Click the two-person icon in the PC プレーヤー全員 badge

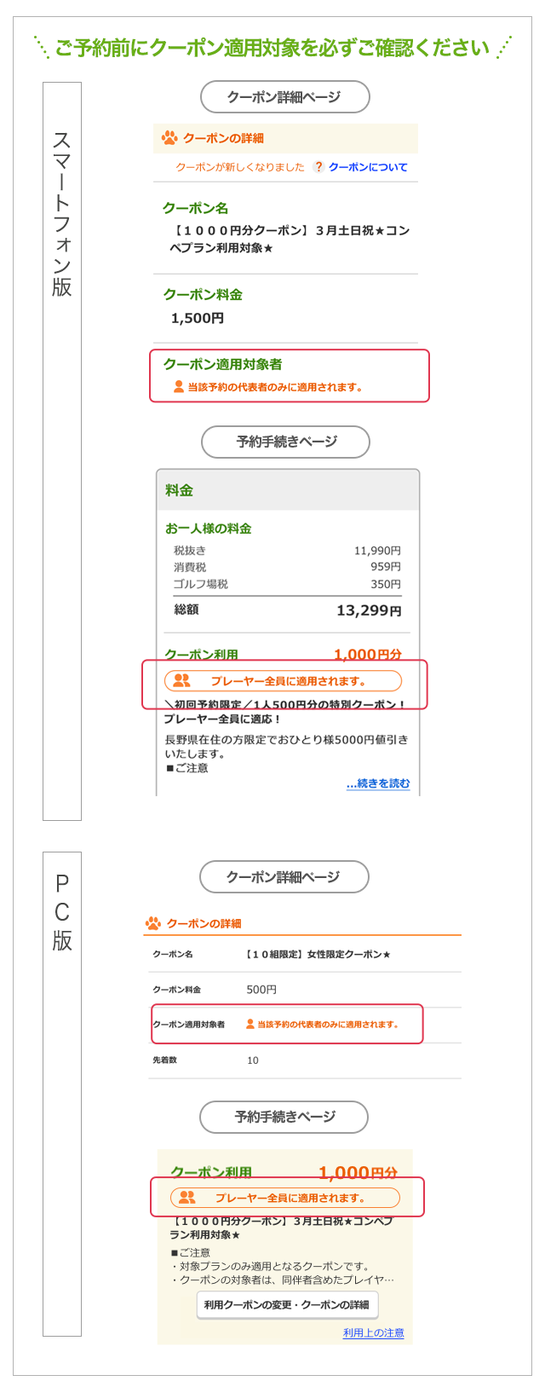pos(187,1197)
